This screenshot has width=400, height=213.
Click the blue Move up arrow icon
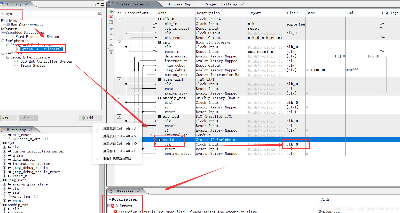tap(111, 34)
